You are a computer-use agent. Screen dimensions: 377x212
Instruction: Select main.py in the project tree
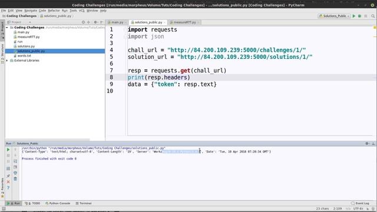tap(23, 32)
